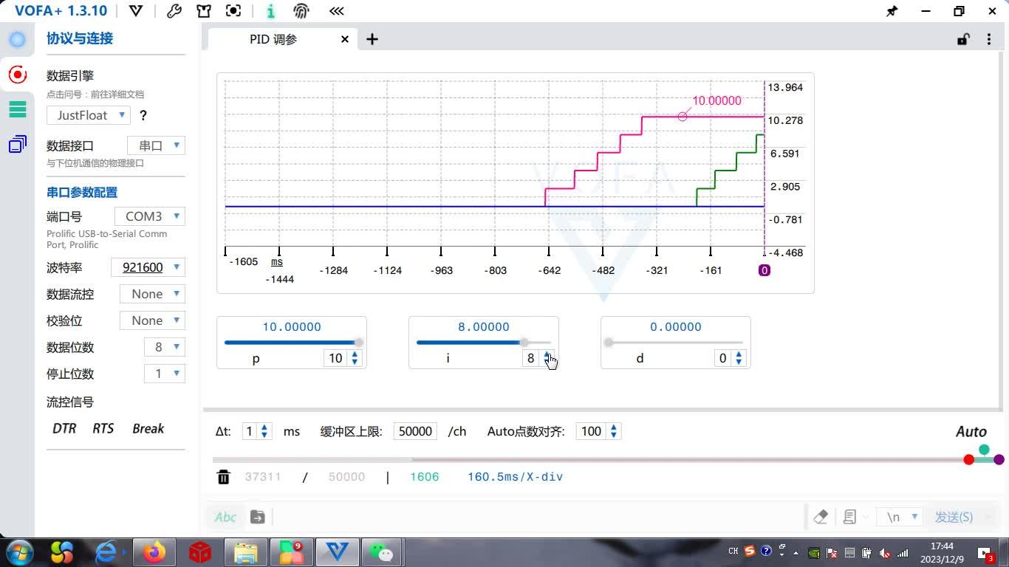Toggle the DTR flow control signal
Image resolution: width=1009 pixels, height=567 pixels.
[x=64, y=428]
